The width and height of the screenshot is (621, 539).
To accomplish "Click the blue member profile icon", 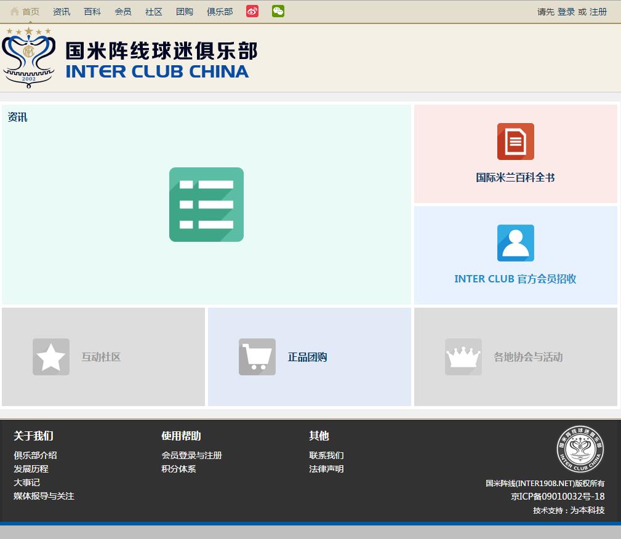I will click(x=515, y=243).
